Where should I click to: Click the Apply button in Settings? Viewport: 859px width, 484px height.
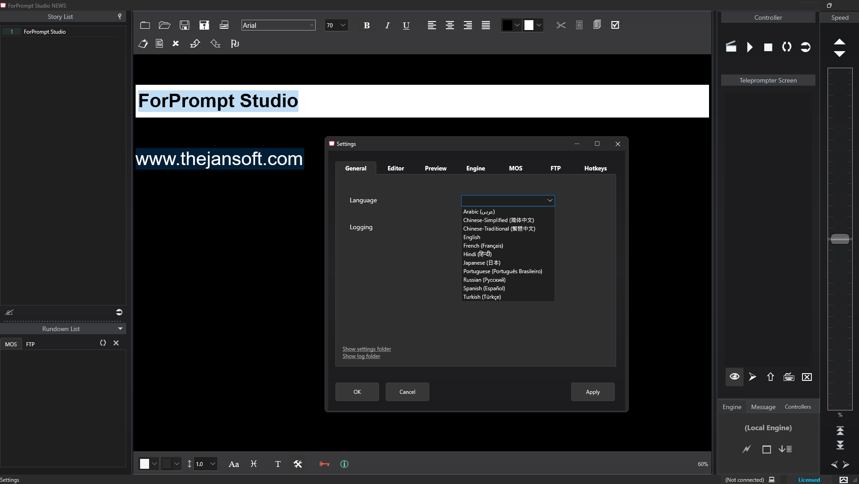593,392
